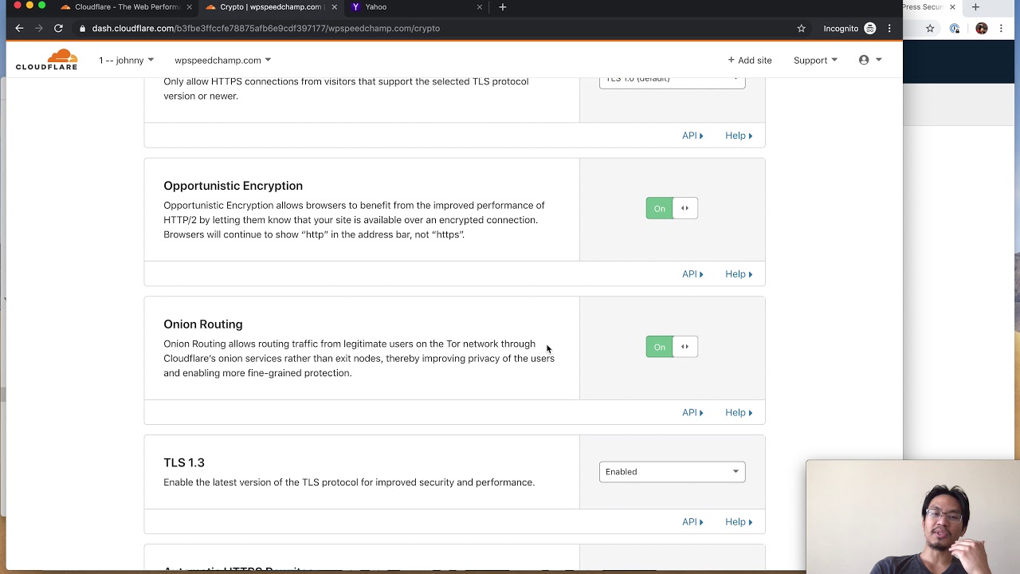Screen dimensions: 1020x574
Task: Toggle Opportunistic Encryption switch off
Action: pos(672,208)
